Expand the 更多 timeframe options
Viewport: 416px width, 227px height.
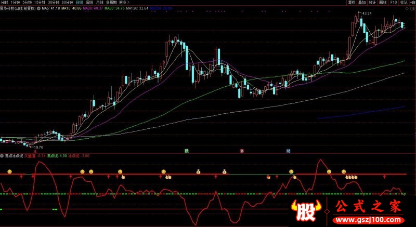pos(124,3)
